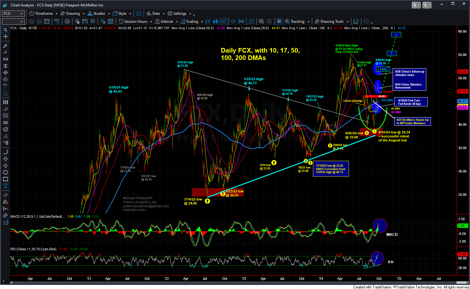Screen dimensions: 470x289
Task: Select the pointer tool in drawing sidebar
Action: 5,30
